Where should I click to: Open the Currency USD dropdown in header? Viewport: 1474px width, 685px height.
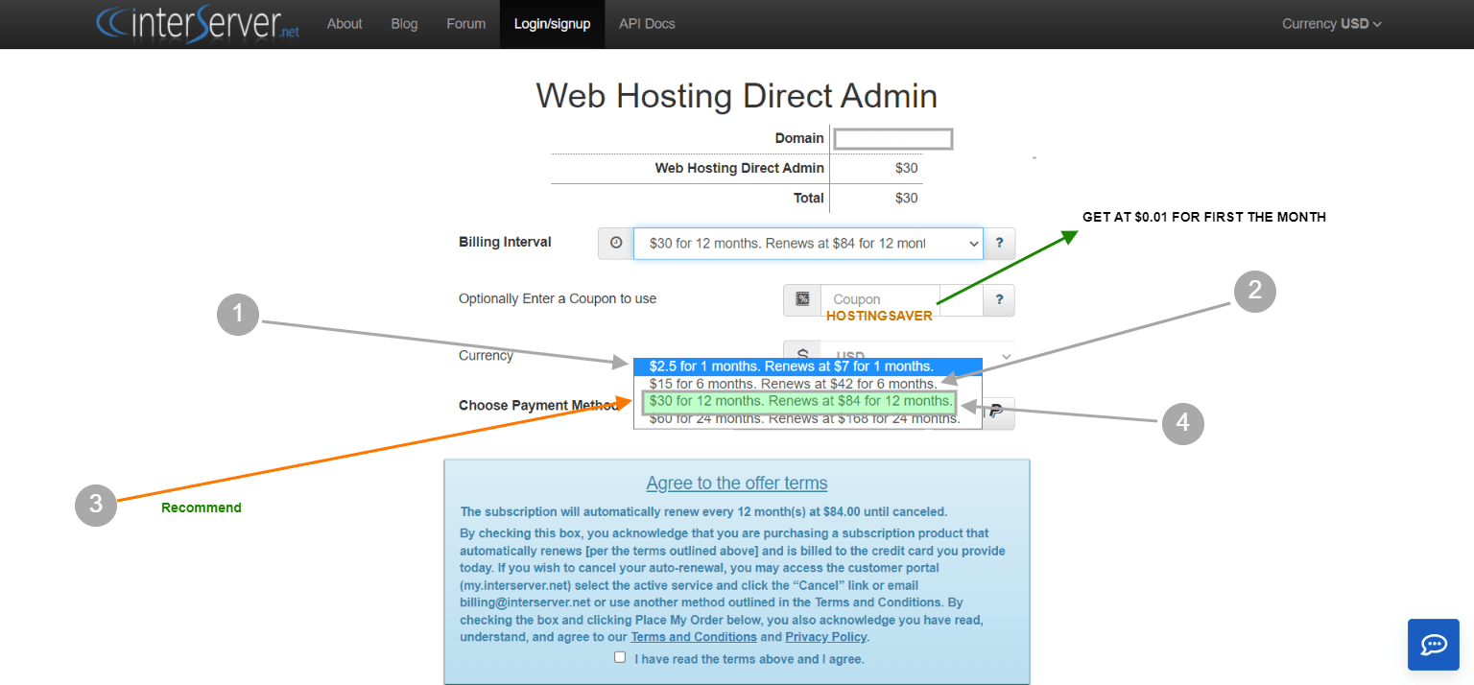coord(1331,24)
